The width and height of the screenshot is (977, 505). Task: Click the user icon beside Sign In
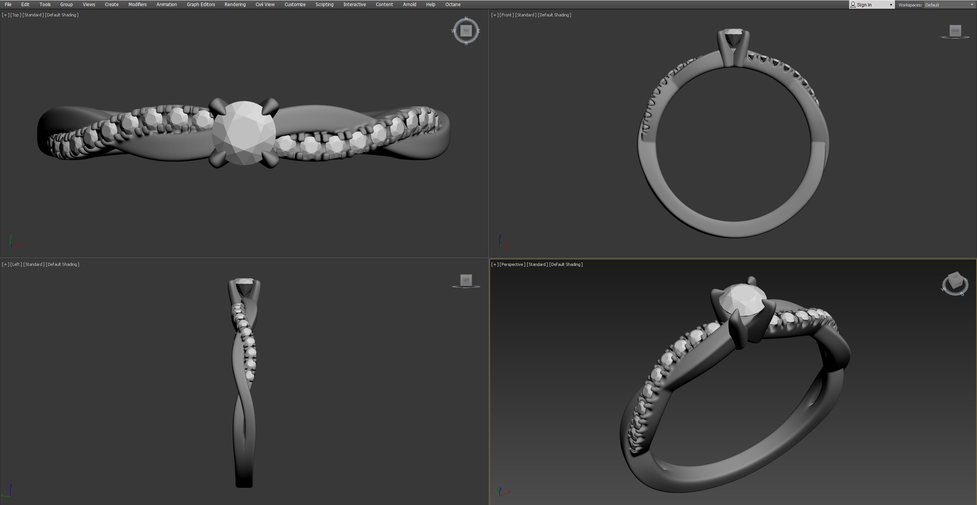(x=853, y=5)
